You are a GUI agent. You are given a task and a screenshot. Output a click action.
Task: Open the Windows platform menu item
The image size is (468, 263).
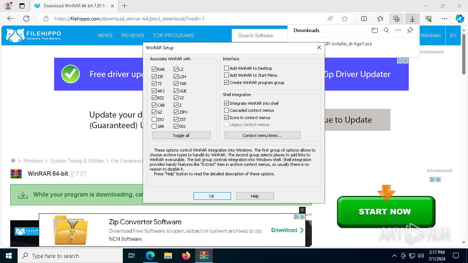tap(430, 35)
